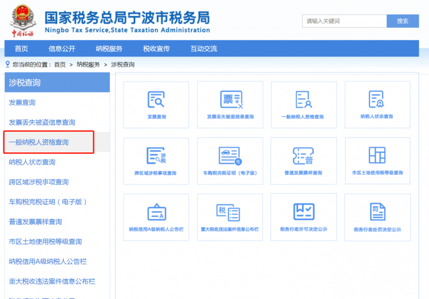Open 互动交流 from the top menu
429x299 pixels.
point(202,48)
